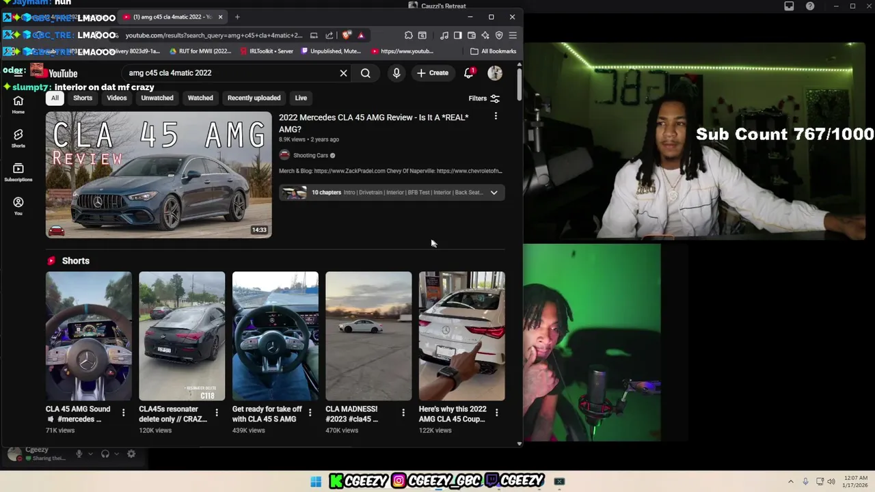Start voice search with microphone
The image size is (875, 492).
pyautogui.click(x=396, y=73)
